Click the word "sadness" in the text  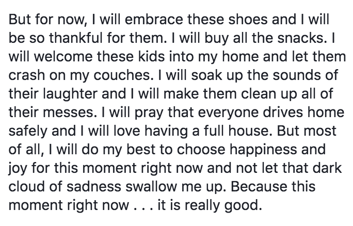[x=94, y=186]
